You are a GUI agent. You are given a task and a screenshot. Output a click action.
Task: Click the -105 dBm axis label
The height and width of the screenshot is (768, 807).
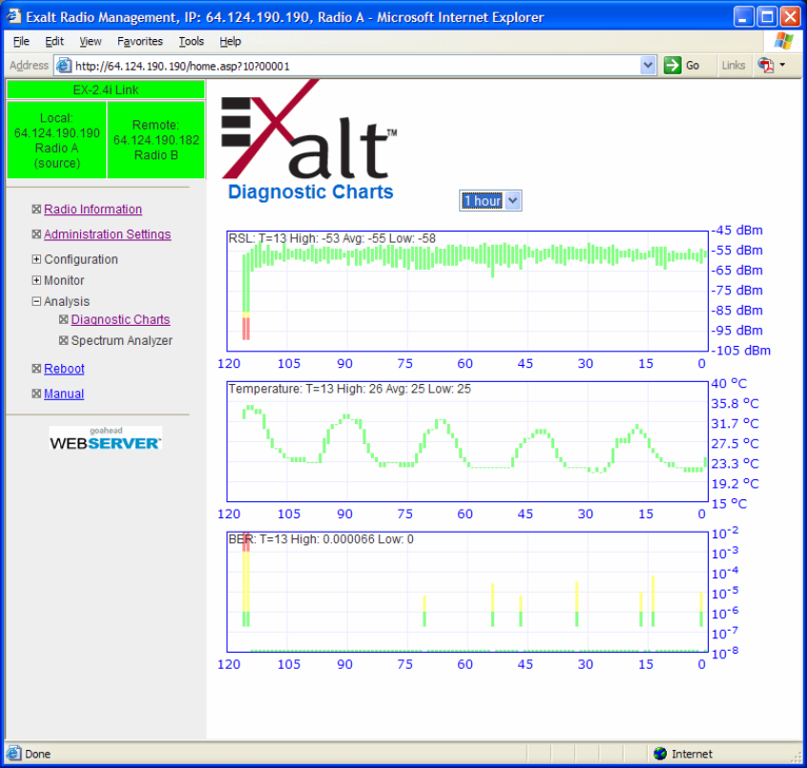click(x=741, y=351)
